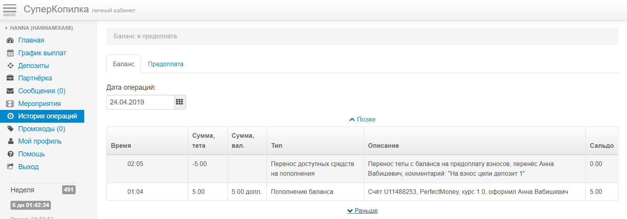Image resolution: width=627 pixels, height=219 pixels.
Task: Click the Главная dashboard icon
Action: tap(10, 40)
